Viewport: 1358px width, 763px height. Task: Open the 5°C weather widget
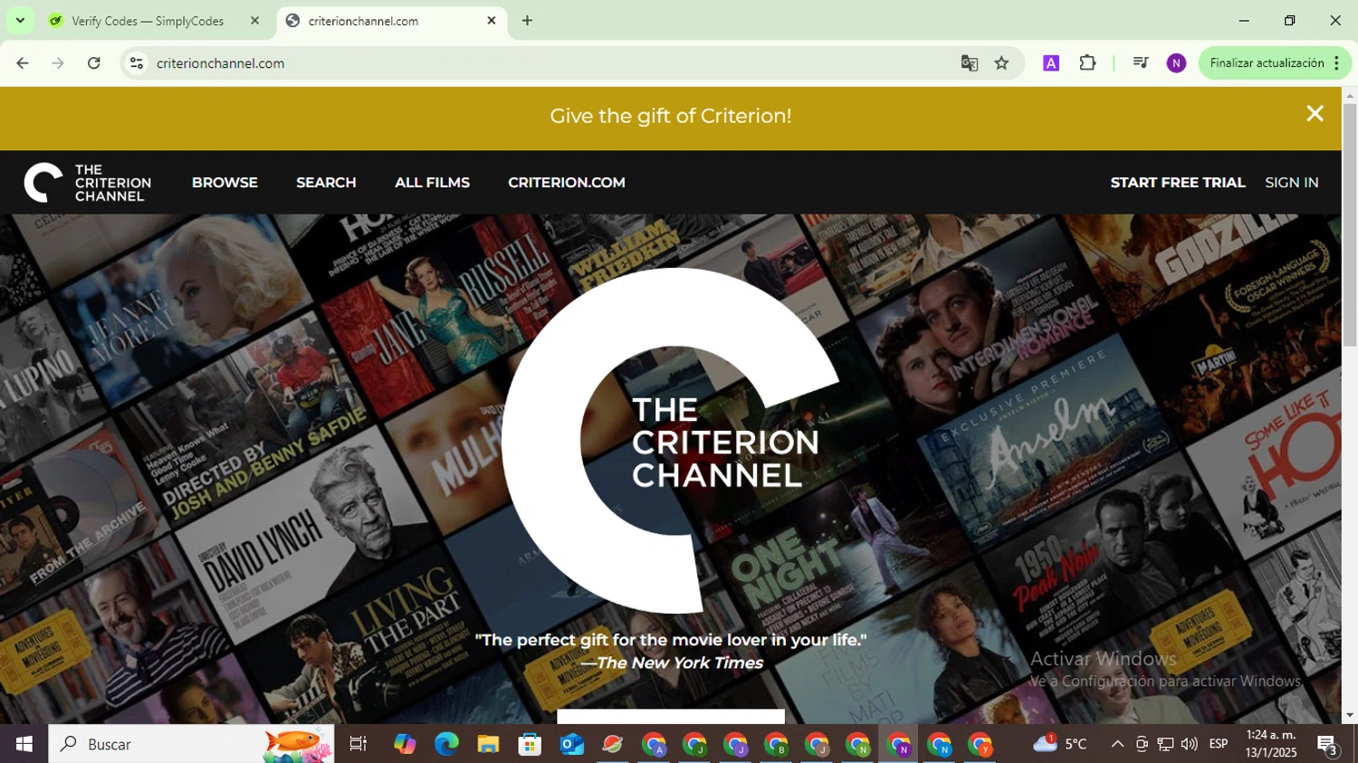pyautogui.click(x=1060, y=744)
